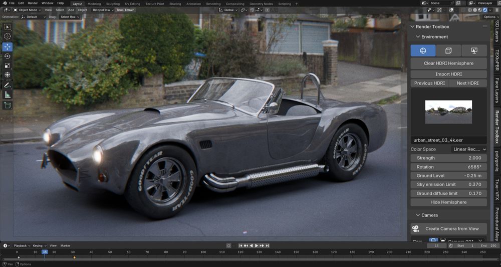The width and height of the screenshot is (501, 267).
Task: Enable rendered viewport shading
Action: click(x=485, y=10)
